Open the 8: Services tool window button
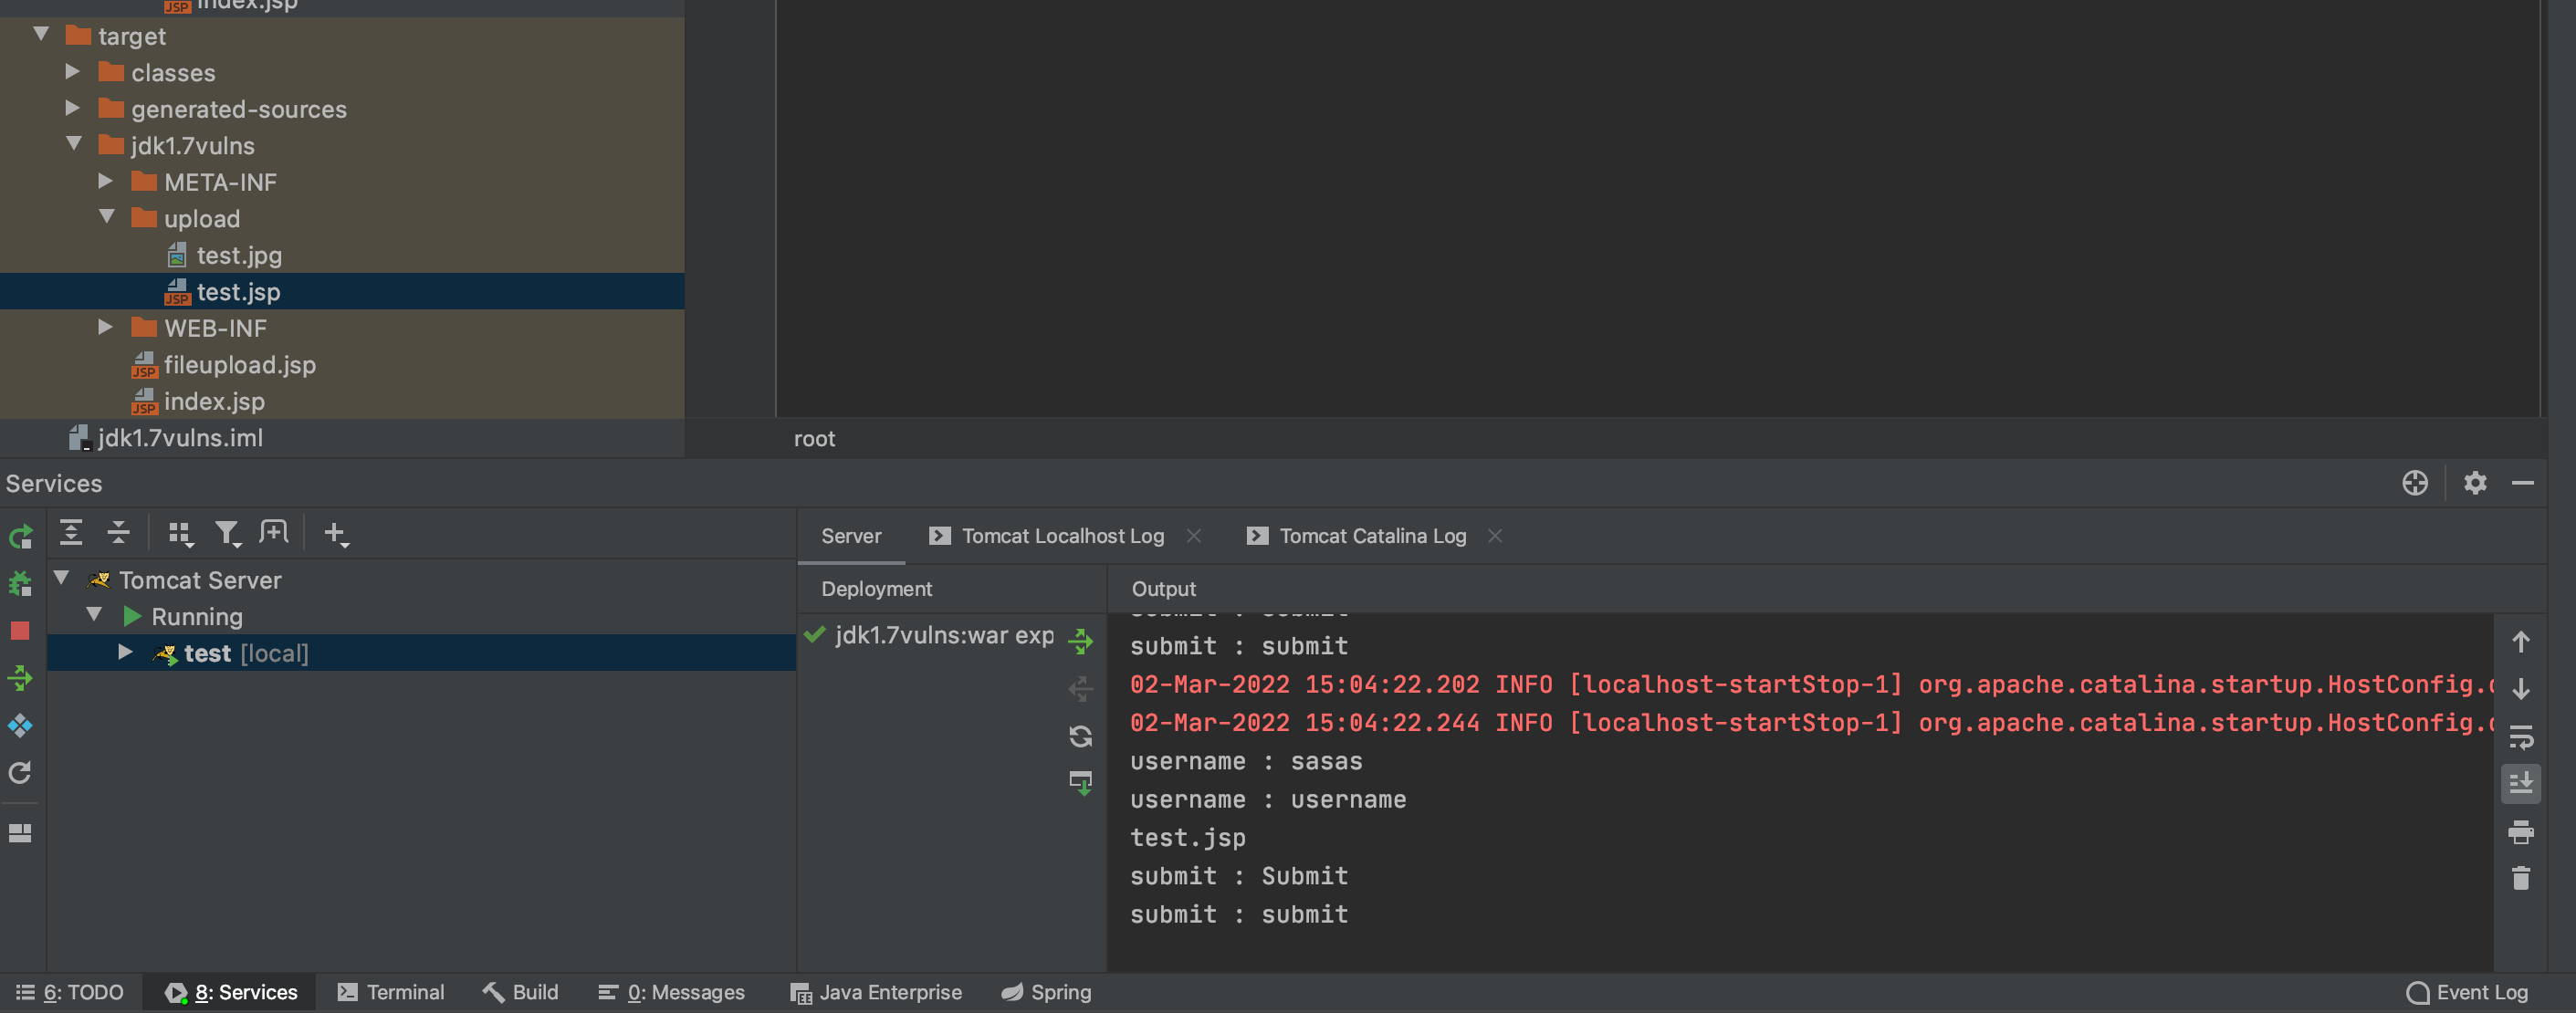Screen dimensions: 2576x1013 [x=231, y=992]
